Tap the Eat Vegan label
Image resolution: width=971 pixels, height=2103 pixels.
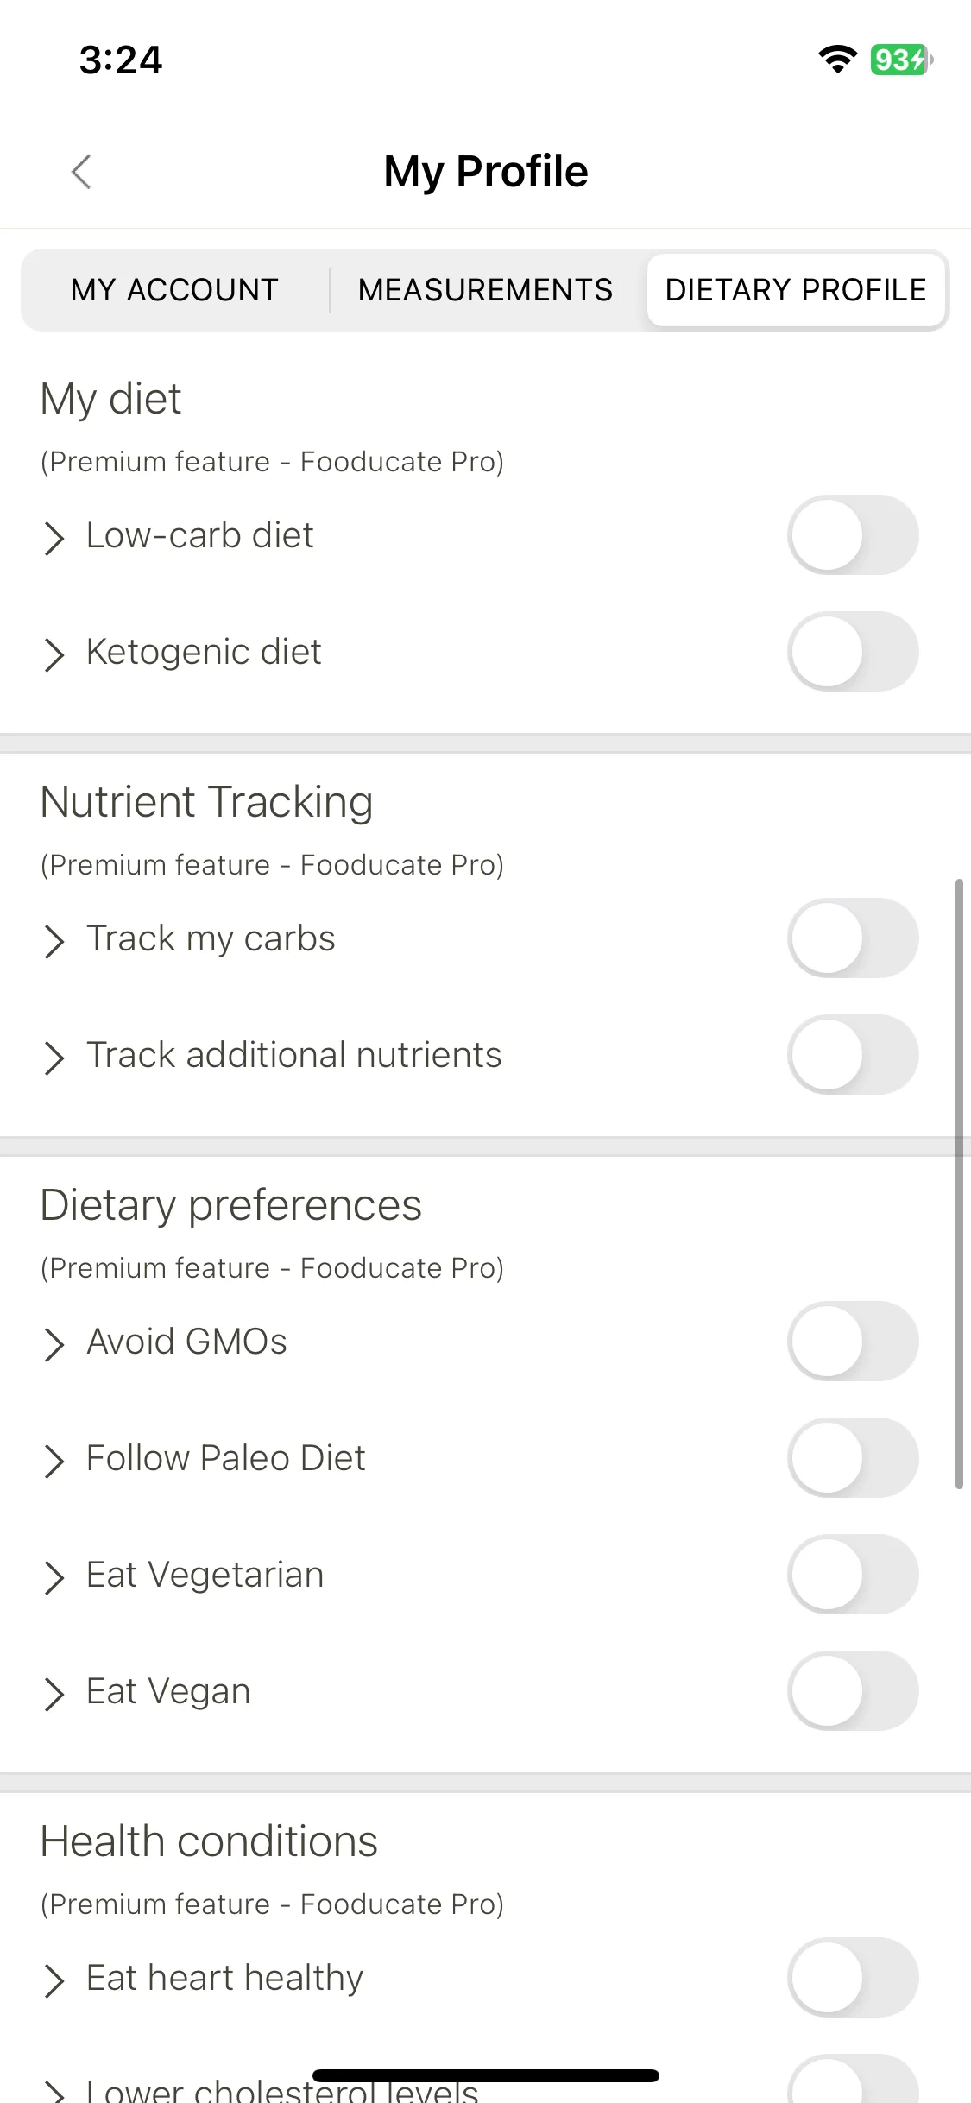coord(168,1691)
